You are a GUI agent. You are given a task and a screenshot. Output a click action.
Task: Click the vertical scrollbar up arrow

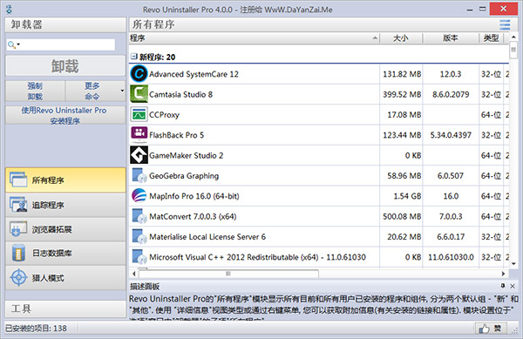click(x=513, y=37)
